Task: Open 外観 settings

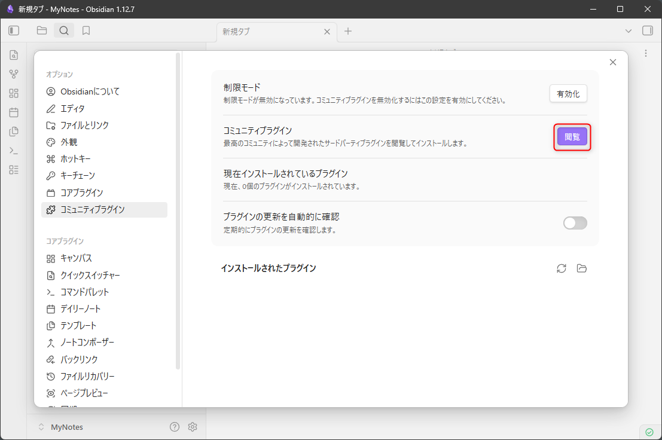Action: (104, 142)
